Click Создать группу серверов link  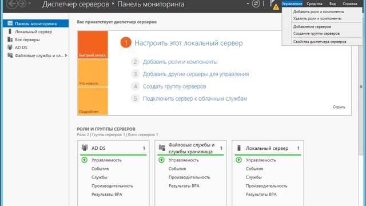click(174, 86)
